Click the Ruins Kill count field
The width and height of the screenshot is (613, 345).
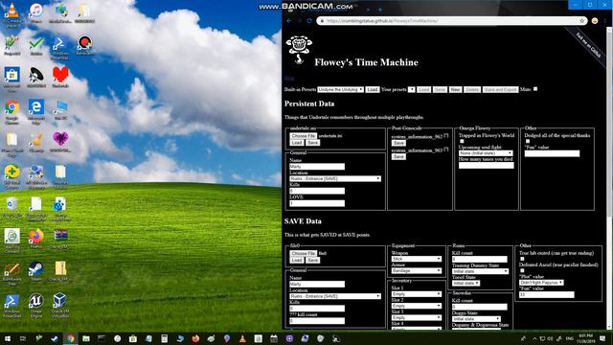[x=480, y=259]
